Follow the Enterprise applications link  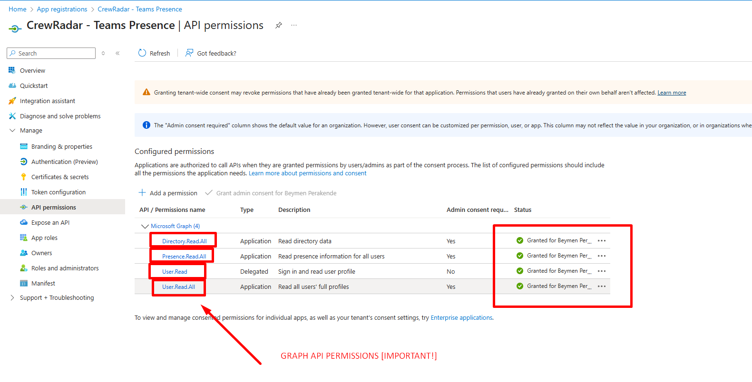tap(461, 317)
